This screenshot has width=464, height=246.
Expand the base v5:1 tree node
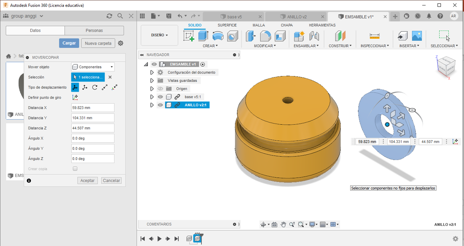(x=152, y=97)
